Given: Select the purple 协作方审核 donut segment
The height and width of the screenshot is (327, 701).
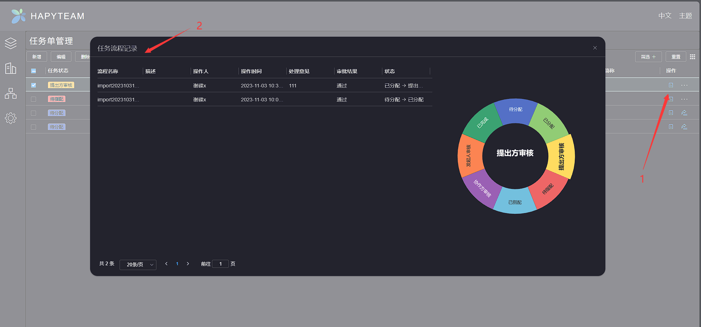Looking at the screenshot, I should pos(482,188).
